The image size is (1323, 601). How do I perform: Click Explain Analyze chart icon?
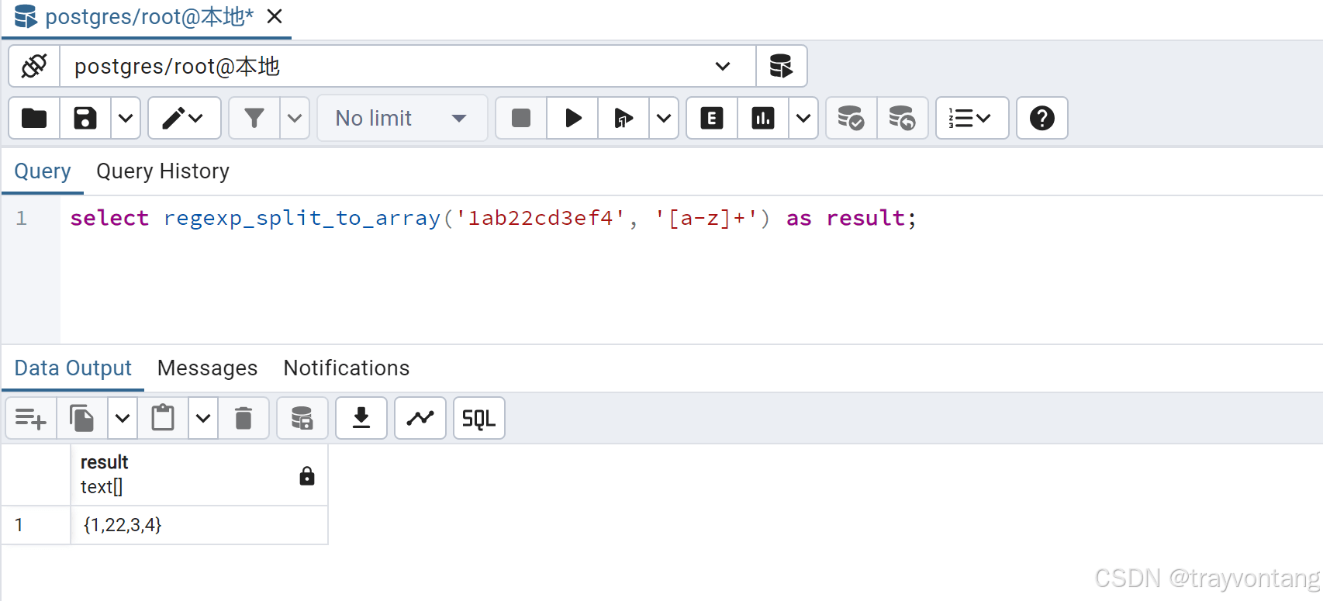tap(763, 118)
